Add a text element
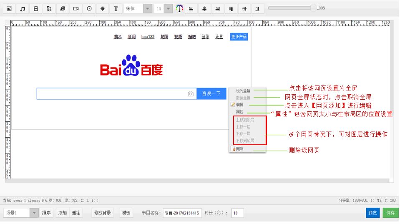400x224 pixels. 116,9
